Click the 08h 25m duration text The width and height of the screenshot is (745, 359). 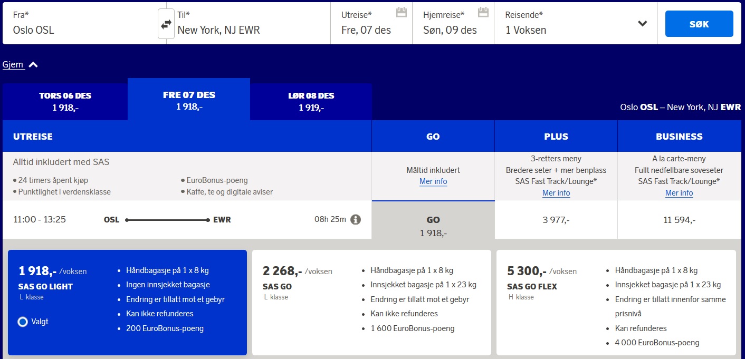point(330,219)
